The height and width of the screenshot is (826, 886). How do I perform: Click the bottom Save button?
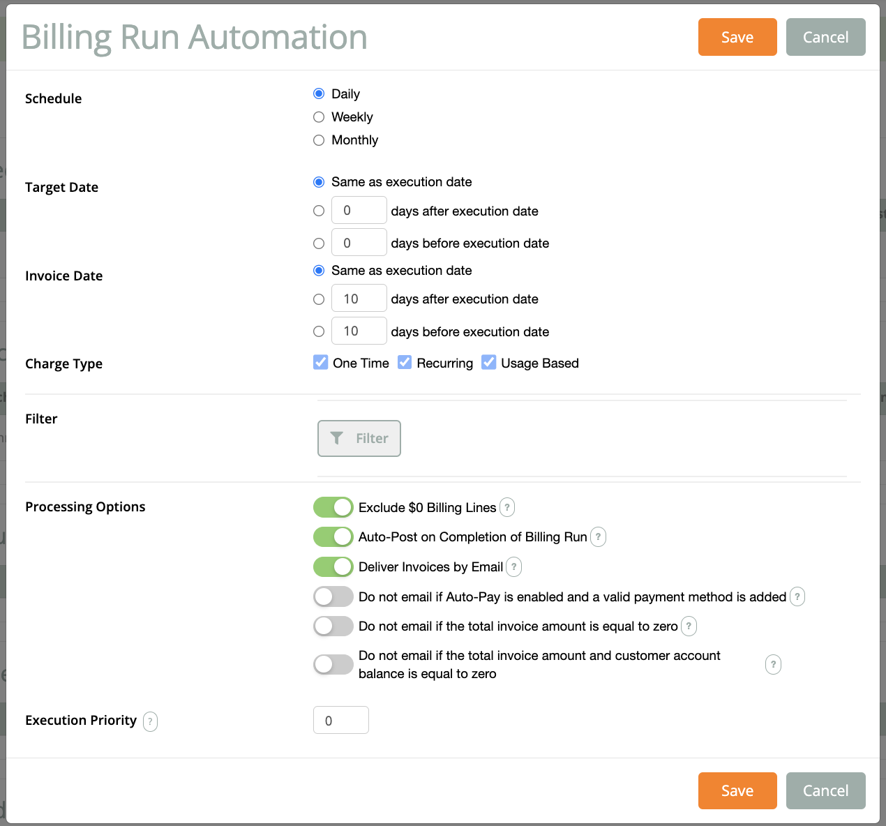[737, 790]
